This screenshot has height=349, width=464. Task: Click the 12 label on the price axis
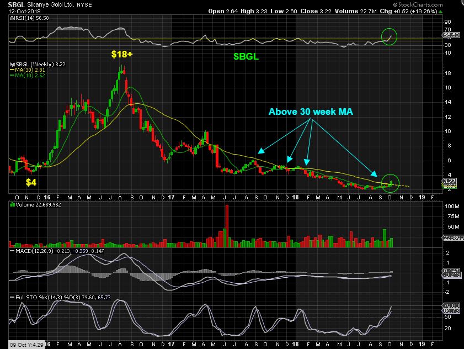coord(448,117)
